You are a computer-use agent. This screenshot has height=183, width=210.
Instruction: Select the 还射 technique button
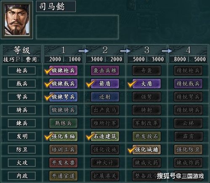(x=105, y=97)
